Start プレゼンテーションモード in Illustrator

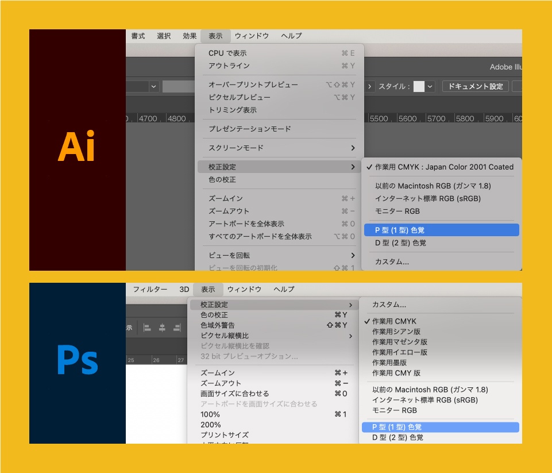[279, 129]
